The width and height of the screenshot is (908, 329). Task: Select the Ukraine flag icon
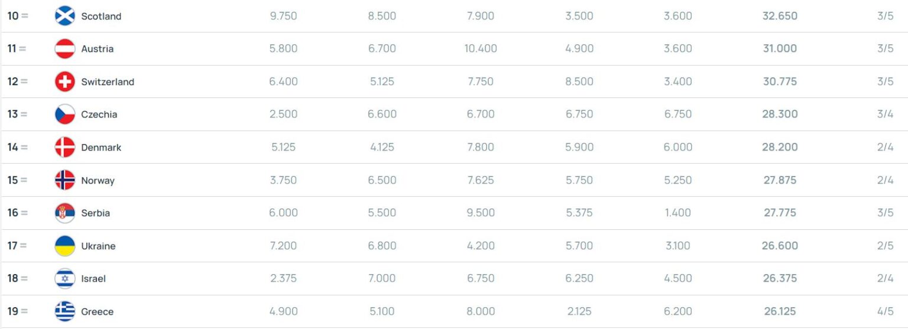(x=65, y=246)
